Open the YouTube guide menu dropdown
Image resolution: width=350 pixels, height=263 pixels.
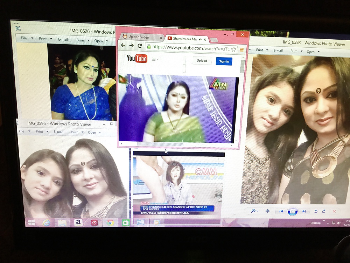pyautogui.click(x=155, y=59)
